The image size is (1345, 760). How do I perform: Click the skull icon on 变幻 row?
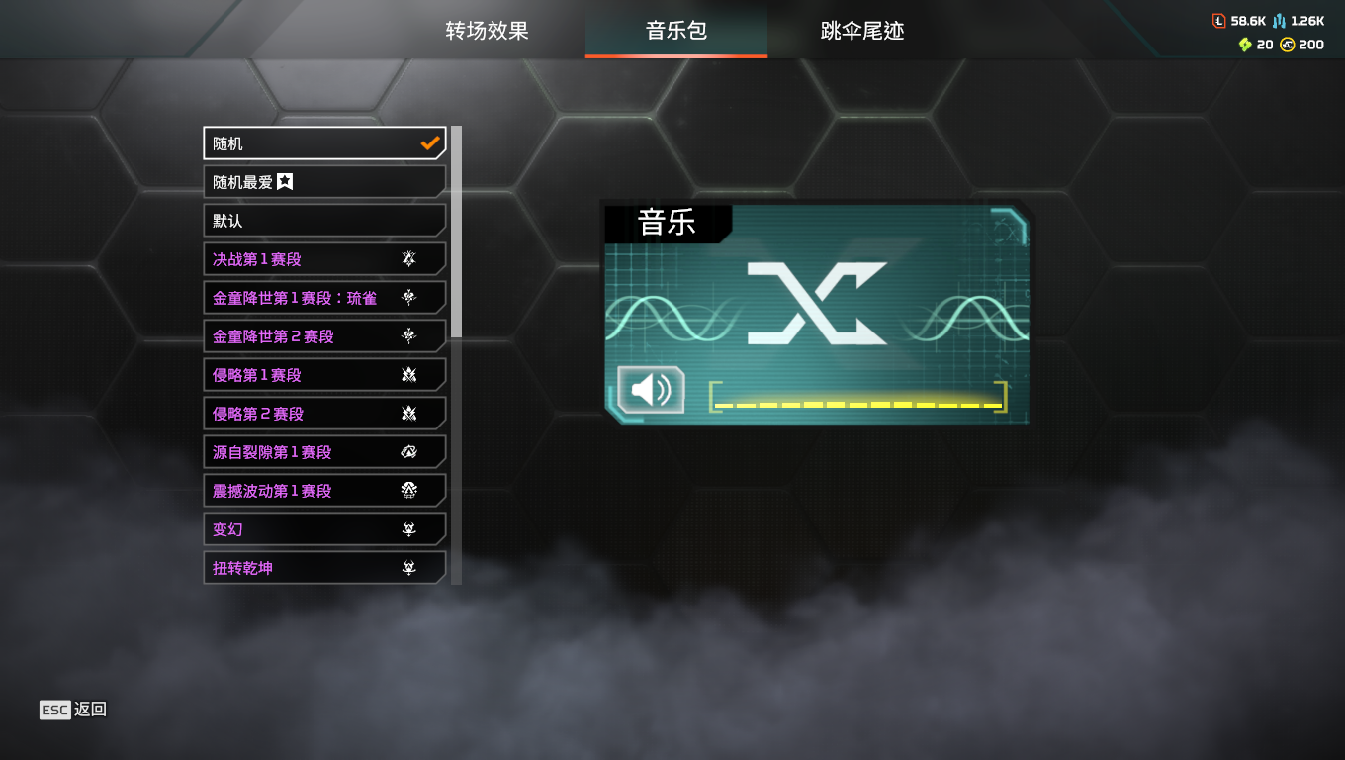point(408,529)
